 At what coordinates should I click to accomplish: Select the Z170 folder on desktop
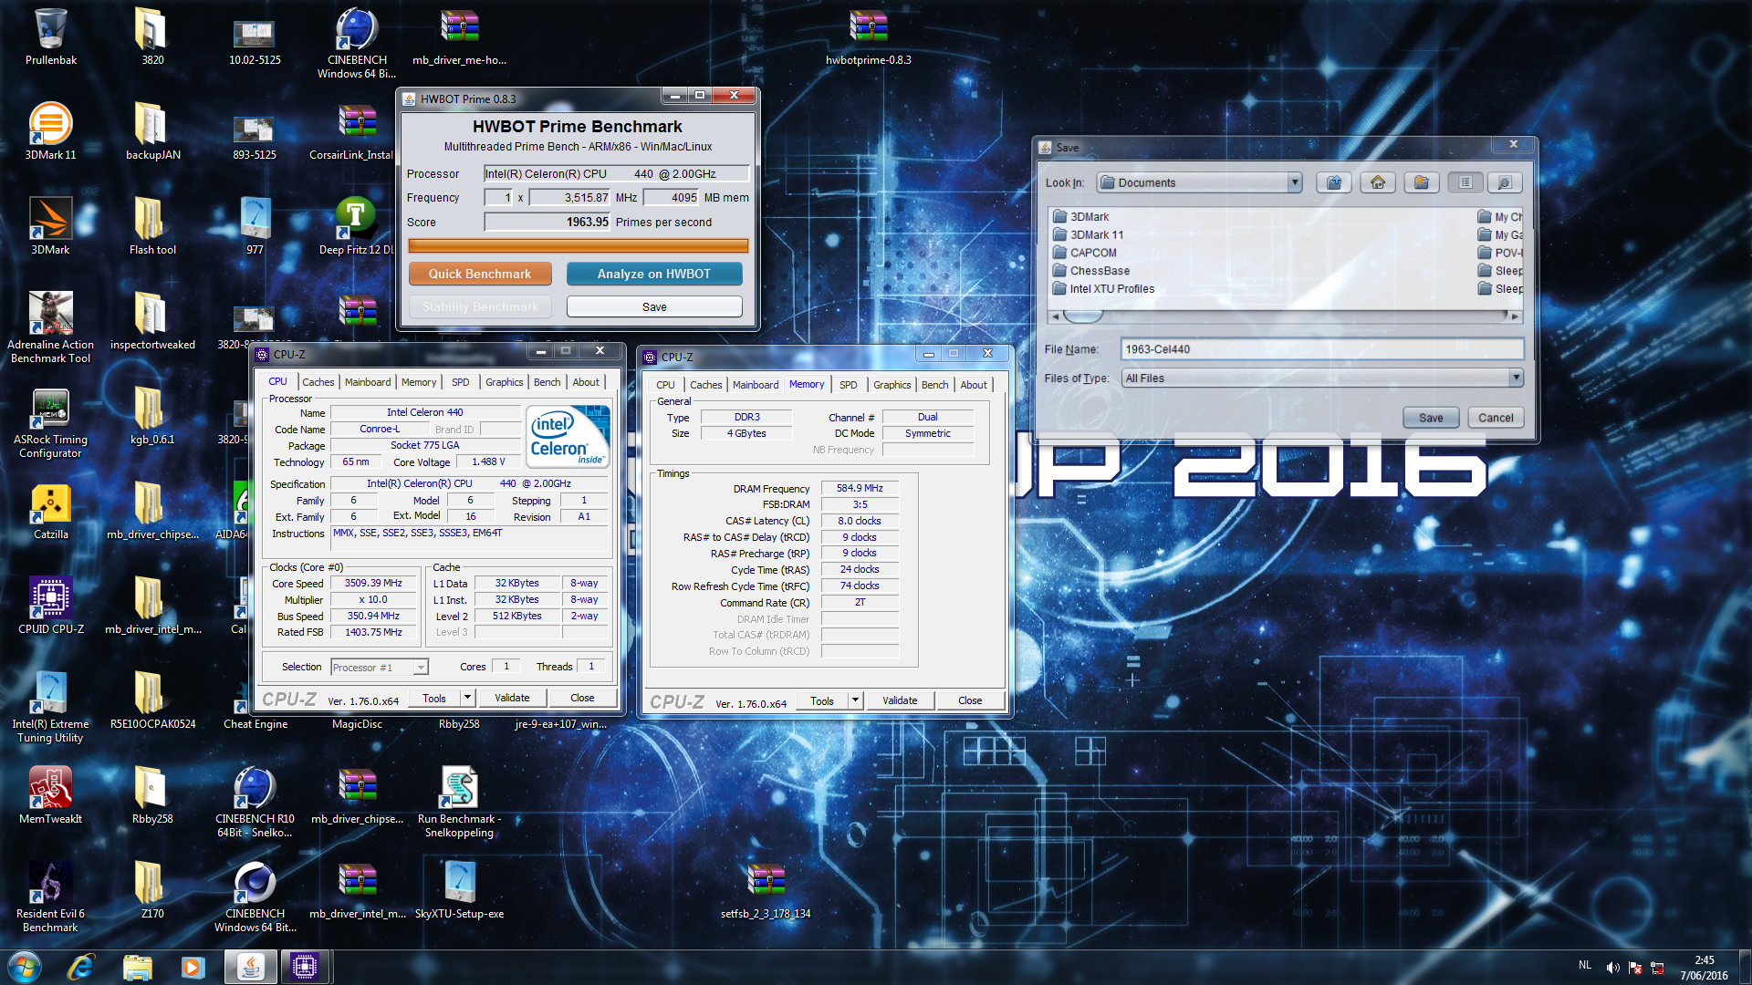[152, 891]
